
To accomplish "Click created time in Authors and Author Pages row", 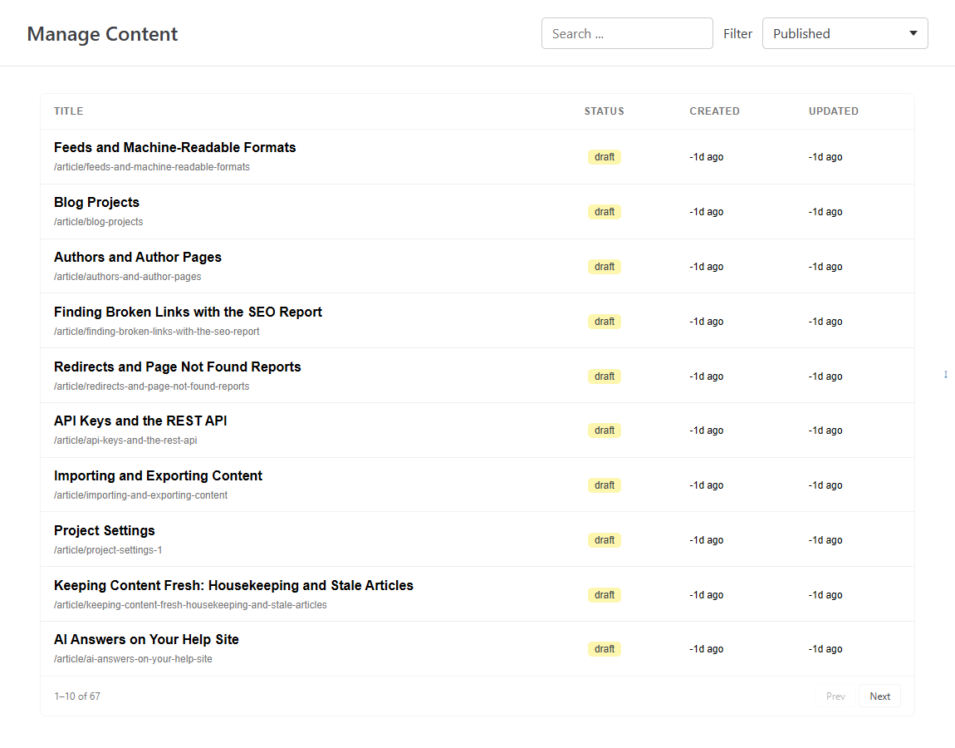I will [x=707, y=267].
